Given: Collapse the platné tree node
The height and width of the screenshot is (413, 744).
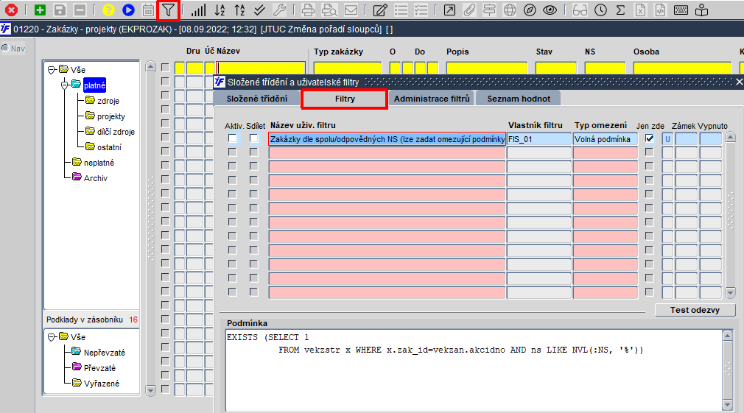Looking at the screenshot, I should click(x=65, y=85).
